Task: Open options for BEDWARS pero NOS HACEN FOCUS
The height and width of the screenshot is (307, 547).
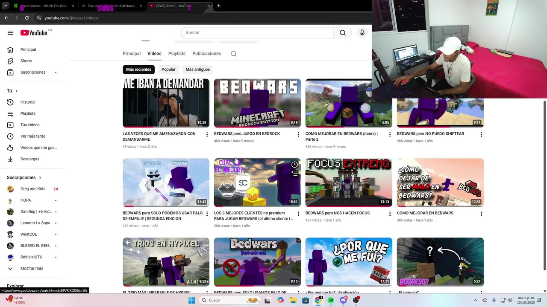Action: [x=390, y=214]
